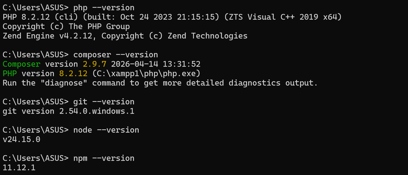Click the yellow 8.2.12 version number
Image resolution: width=408 pixels, height=175 pixels.
tap(73, 74)
